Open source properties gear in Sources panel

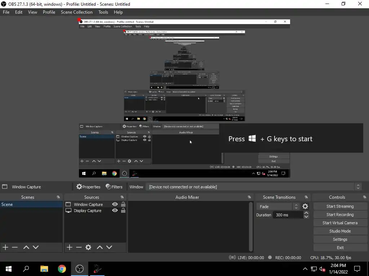pyautogui.click(x=88, y=247)
